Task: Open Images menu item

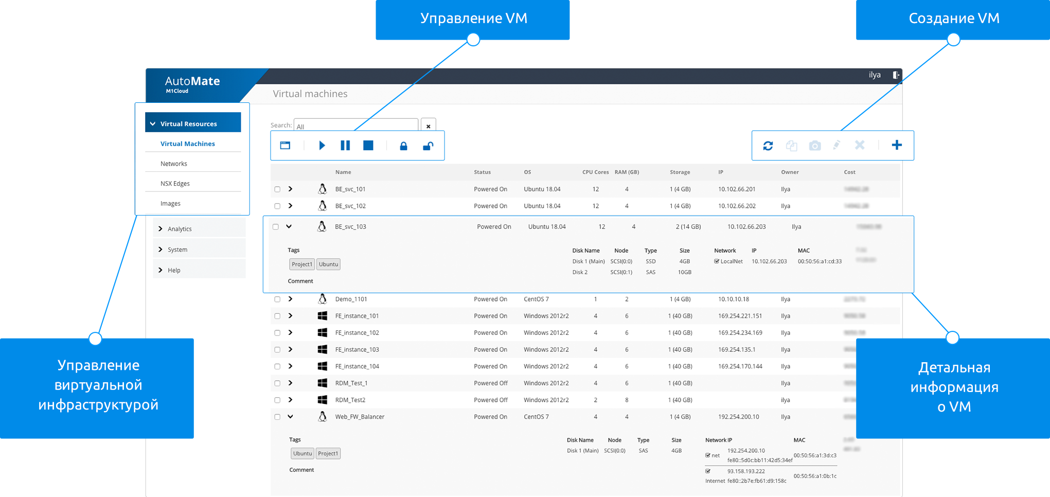Action: tap(170, 204)
